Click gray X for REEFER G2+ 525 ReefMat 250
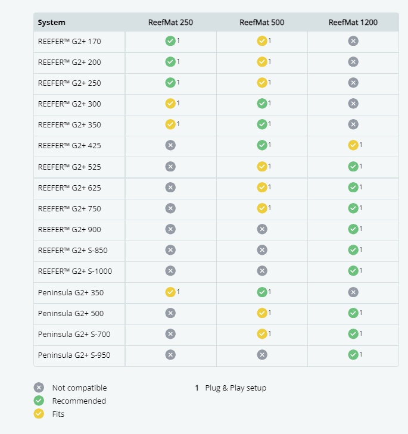 (170, 167)
